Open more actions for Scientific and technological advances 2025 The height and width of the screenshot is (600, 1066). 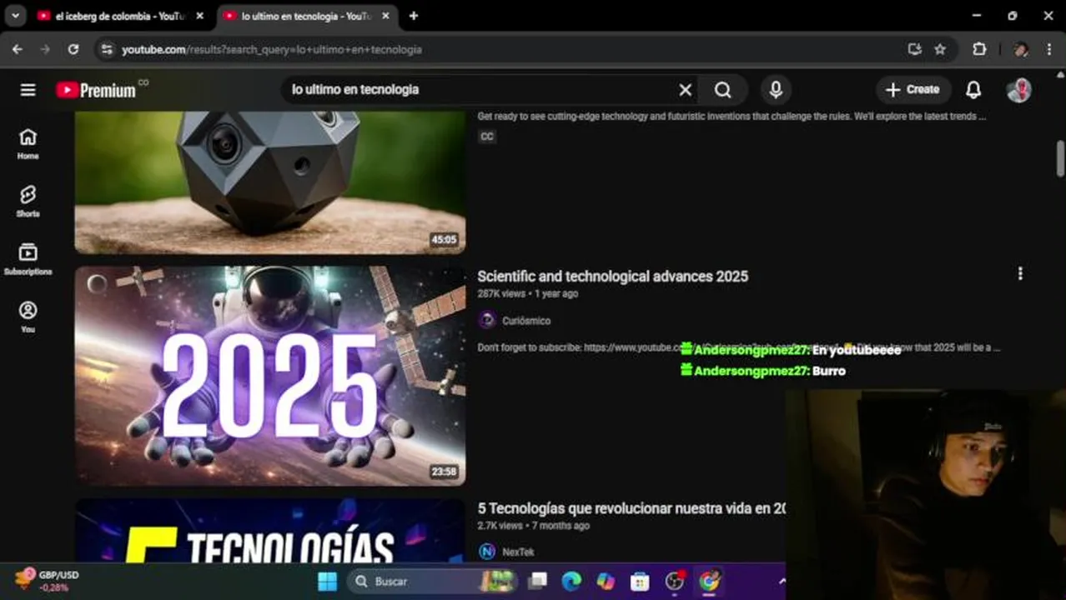1019,273
